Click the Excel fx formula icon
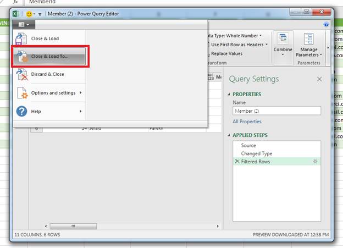This screenshot has height=248, width=343. point(15,2)
